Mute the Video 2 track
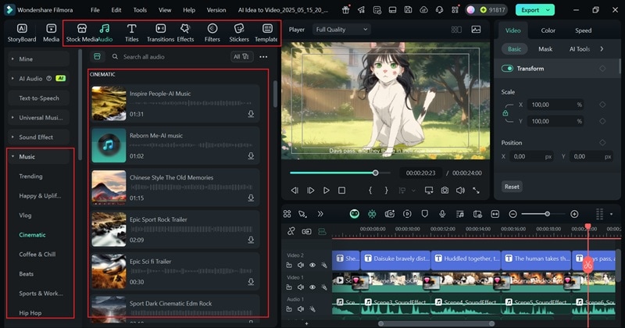Image resolution: width=625 pixels, height=328 pixels. click(x=301, y=265)
